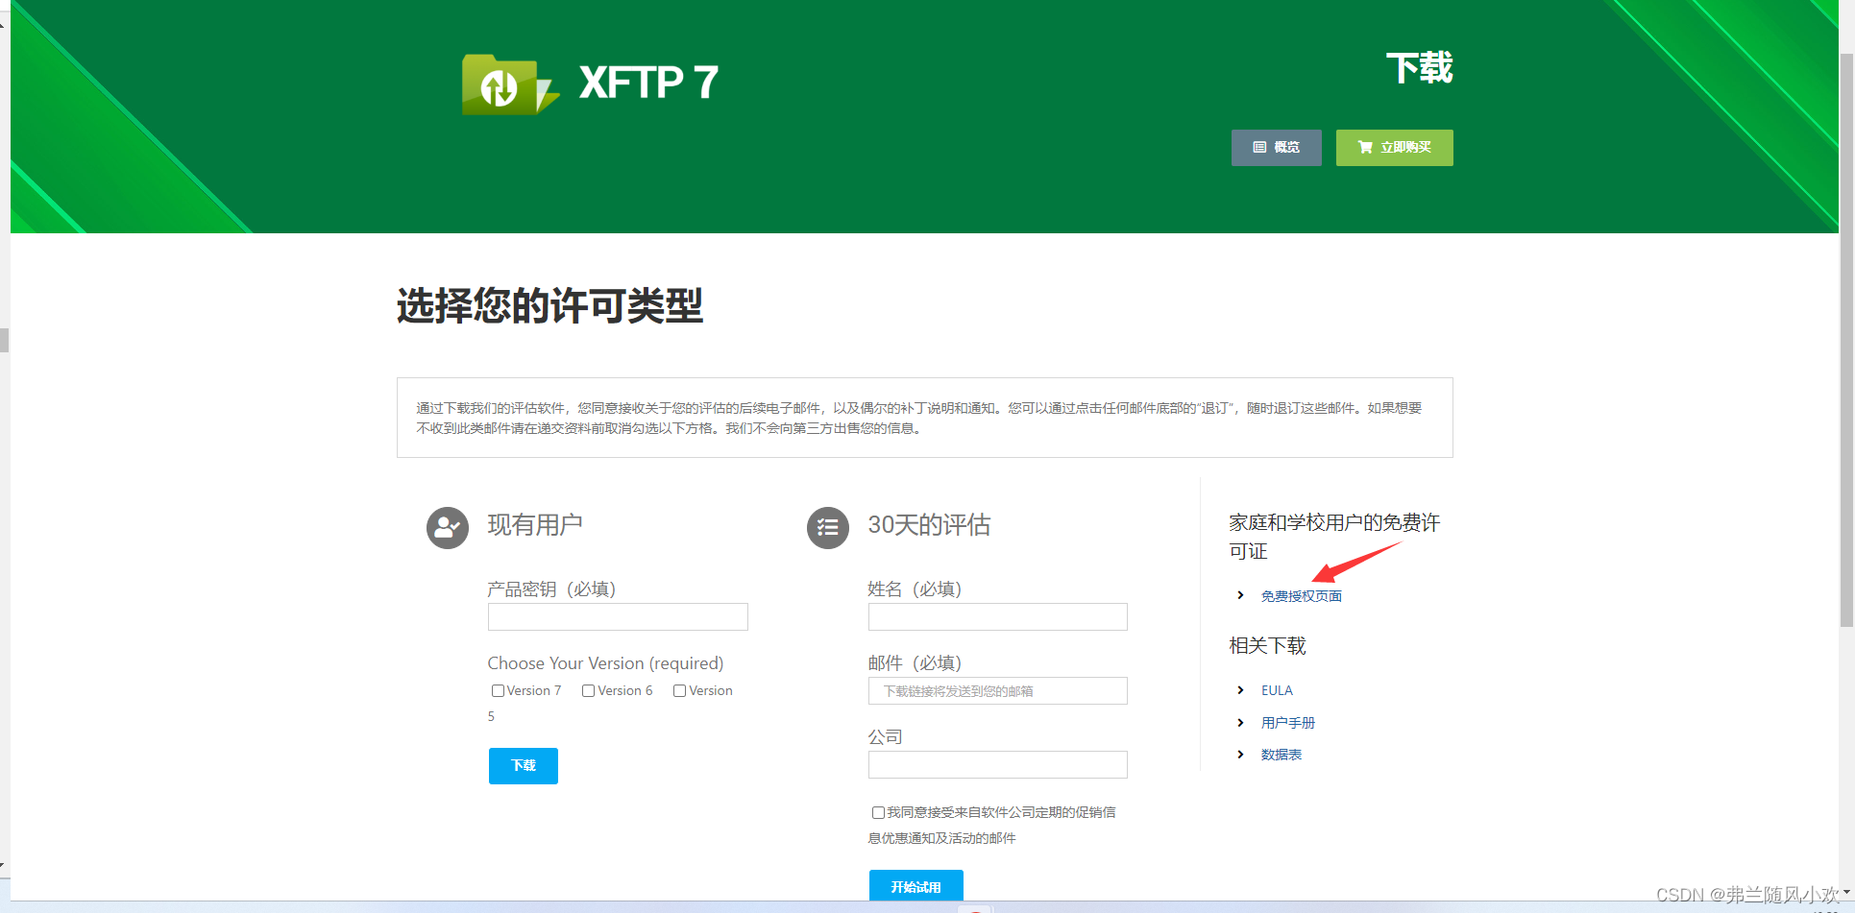Tick the Version 5 checkbox

coord(679,691)
